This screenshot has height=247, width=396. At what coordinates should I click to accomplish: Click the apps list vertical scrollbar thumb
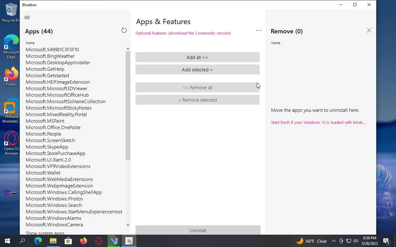click(x=128, y=106)
